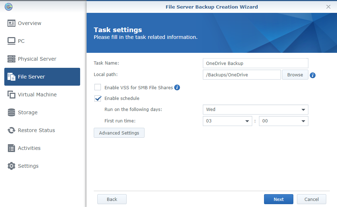Click info icon beside Enable VSS option
Image resolution: width=337 pixels, height=207 pixels.
(177, 87)
